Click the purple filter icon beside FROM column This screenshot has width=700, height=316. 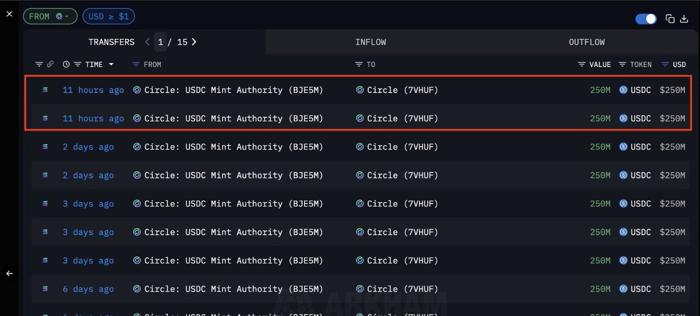[136, 65]
